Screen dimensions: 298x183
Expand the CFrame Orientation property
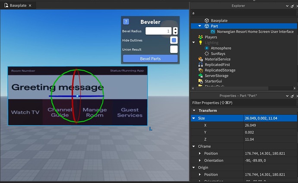200,161
